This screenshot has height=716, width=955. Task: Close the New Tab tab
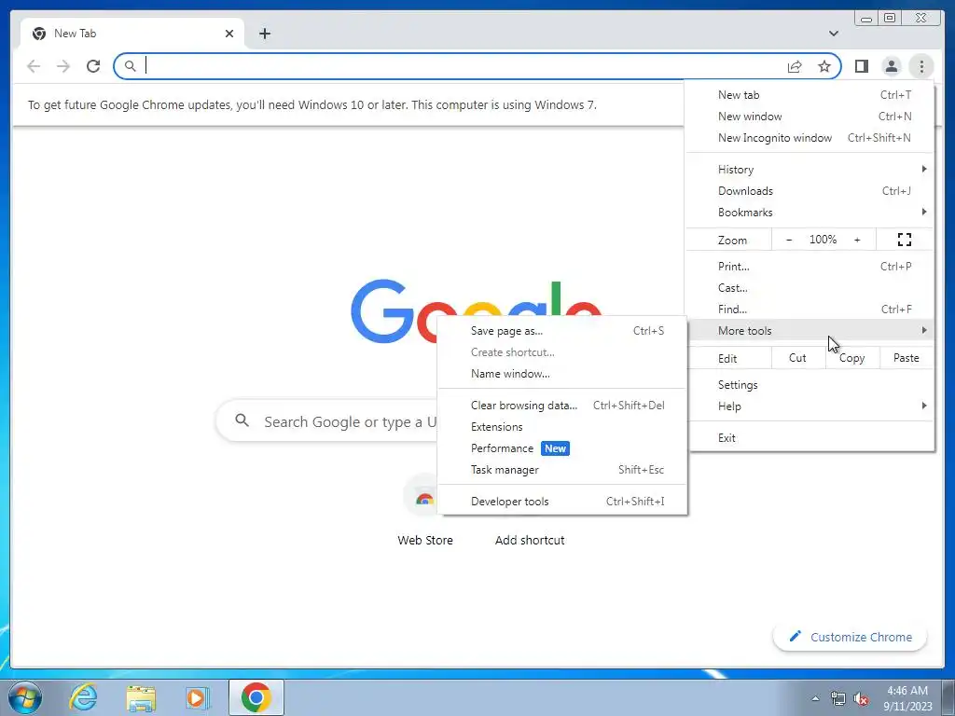[x=229, y=34]
